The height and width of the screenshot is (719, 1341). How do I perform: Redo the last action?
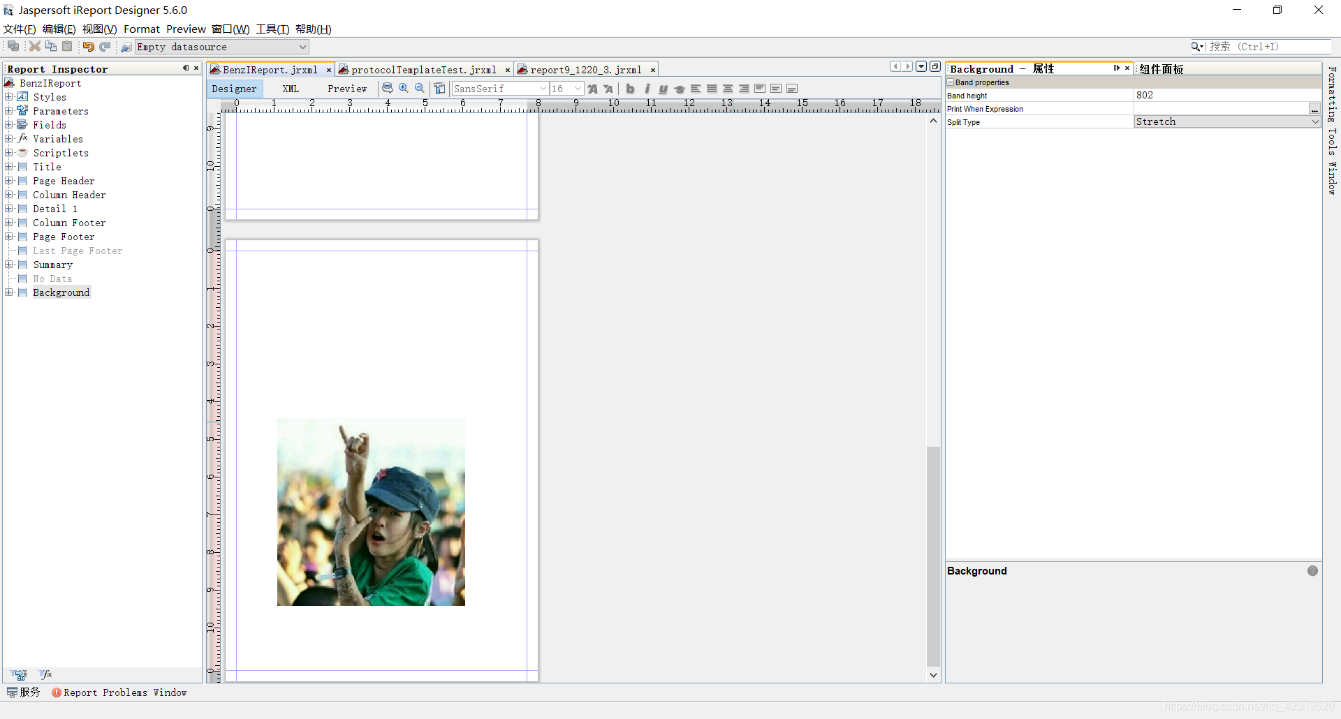click(105, 46)
